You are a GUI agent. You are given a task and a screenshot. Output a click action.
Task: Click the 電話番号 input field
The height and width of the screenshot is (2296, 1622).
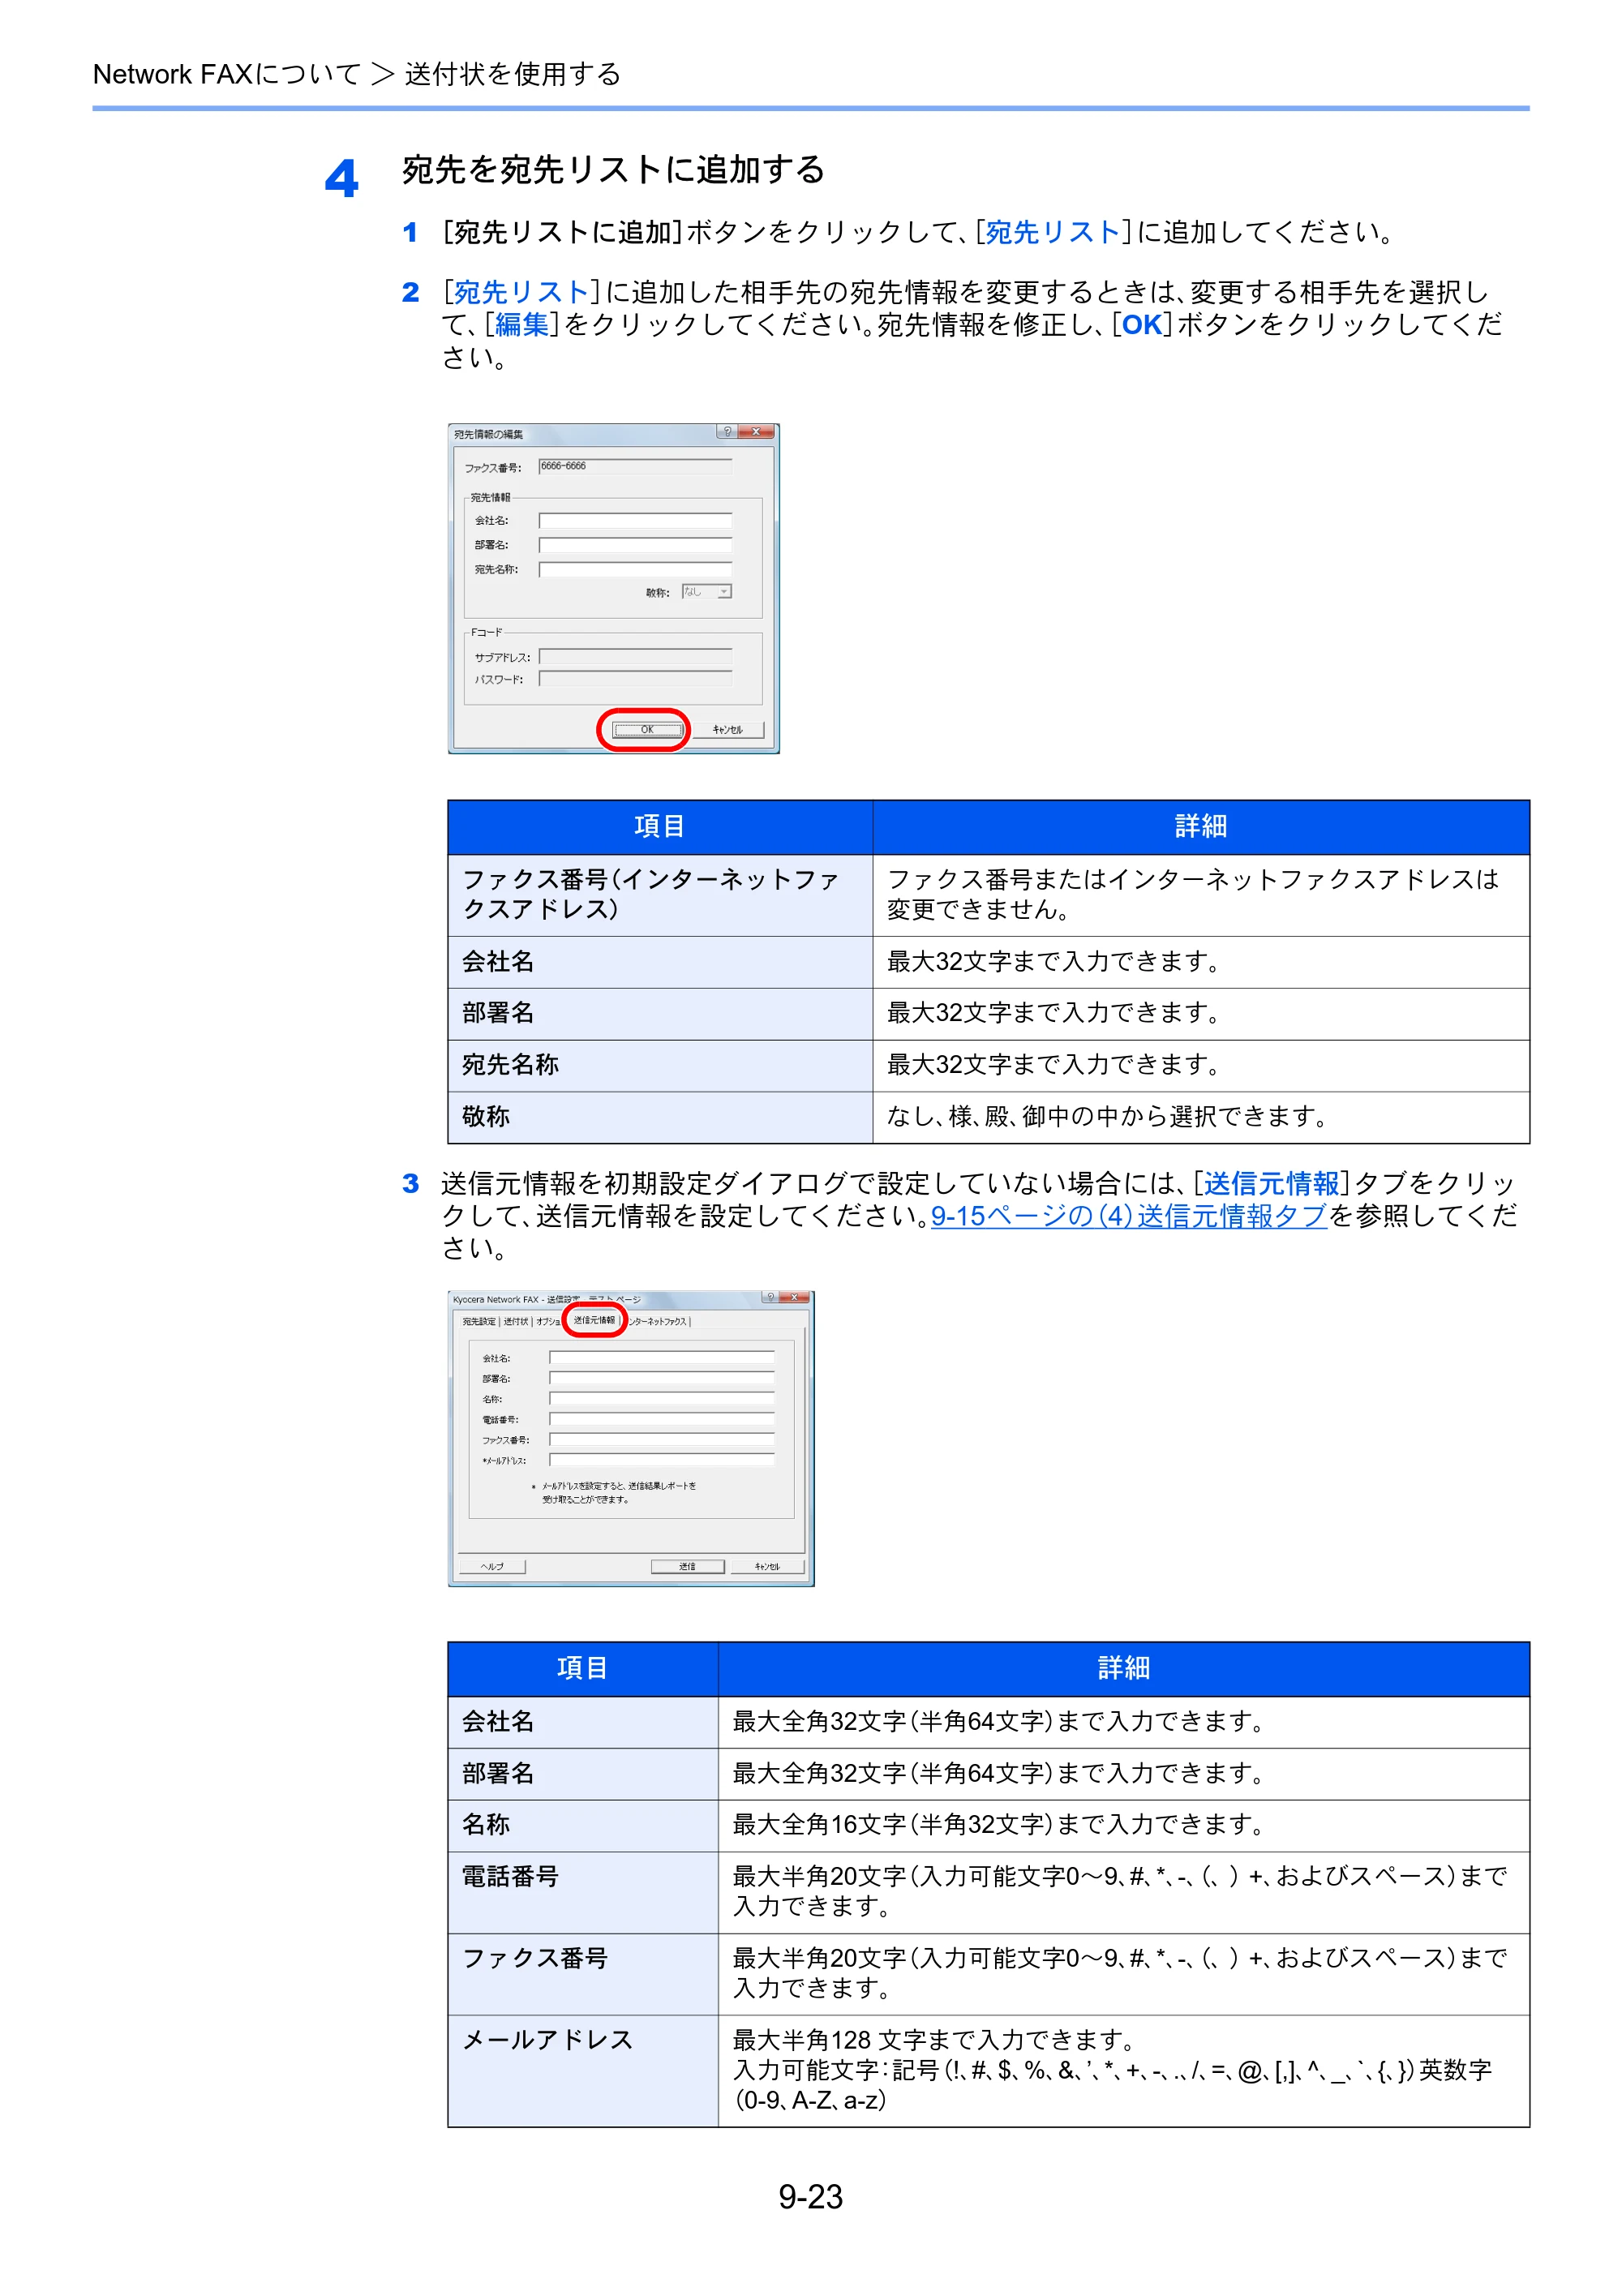click(662, 1419)
